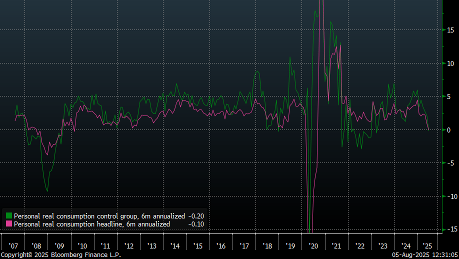Click the '07 year label on x-axis
This screenshot has width=459, height=259.
coord(13,246)
